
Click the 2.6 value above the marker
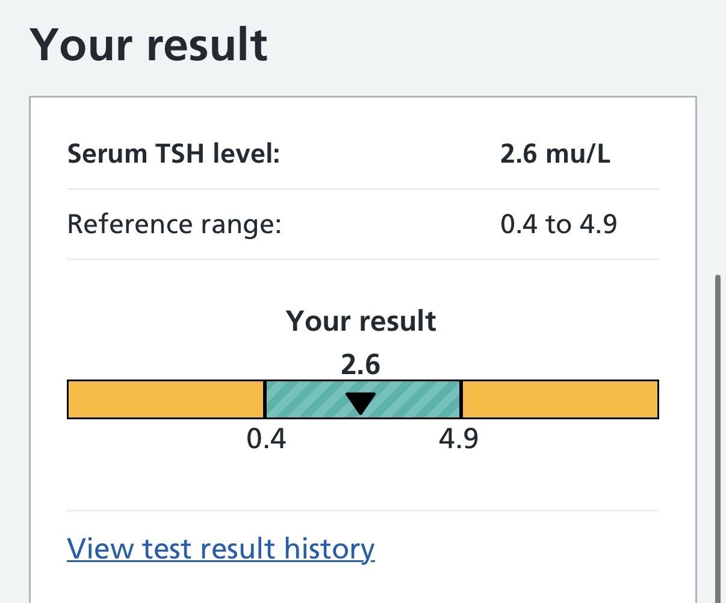click(361, 365)
